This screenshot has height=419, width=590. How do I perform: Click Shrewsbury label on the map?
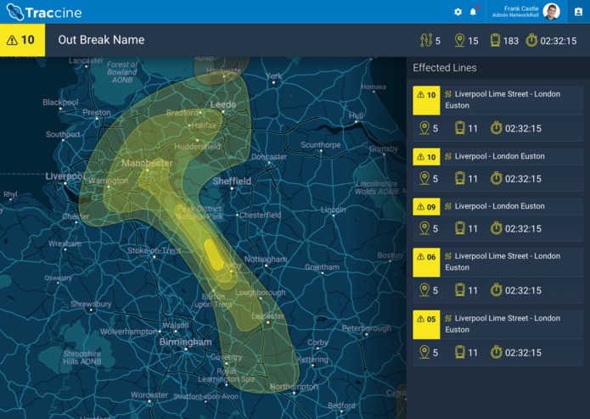click(91, 304)
